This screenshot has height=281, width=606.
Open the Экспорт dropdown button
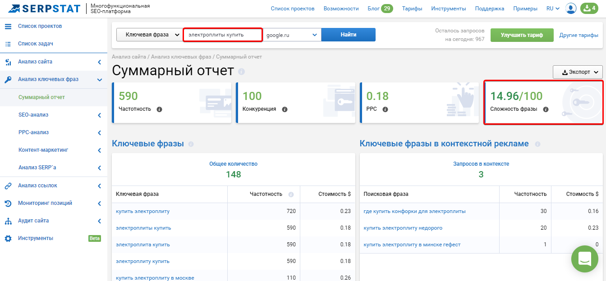[x=578, y=72]
